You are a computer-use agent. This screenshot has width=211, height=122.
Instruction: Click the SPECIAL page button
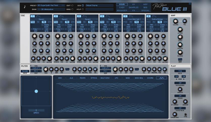(145, 11)
